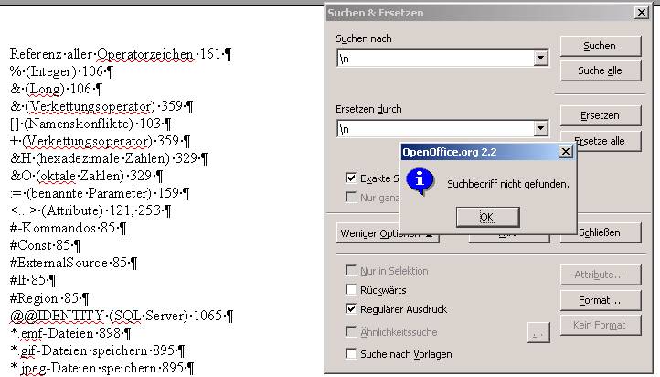Click OK in the OpenOffice.org message box
660x377 pixels.
pos(487,217)
